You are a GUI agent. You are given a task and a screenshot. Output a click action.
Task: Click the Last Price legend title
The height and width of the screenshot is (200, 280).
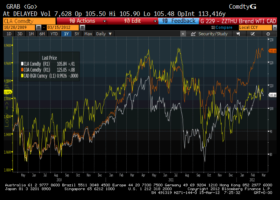point(49,58)
